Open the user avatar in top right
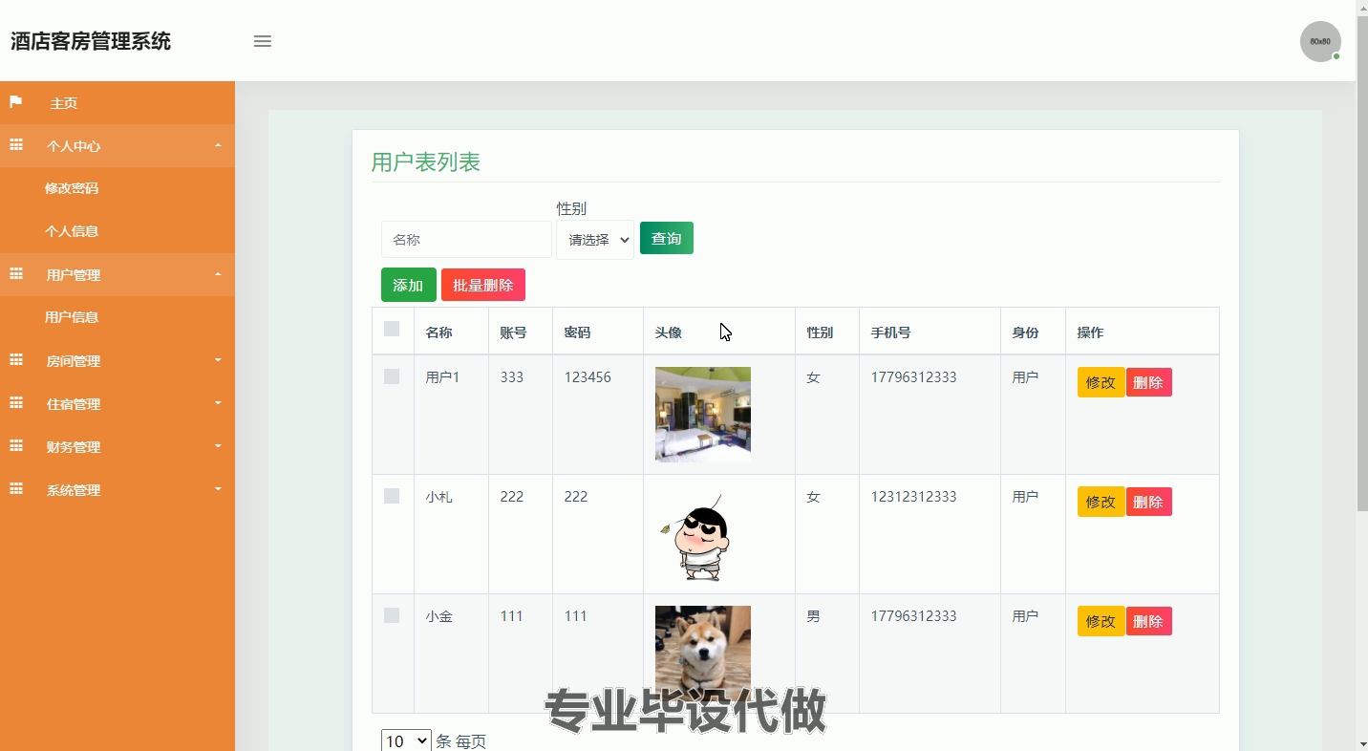1368x751 pixels. (1320, 42)
